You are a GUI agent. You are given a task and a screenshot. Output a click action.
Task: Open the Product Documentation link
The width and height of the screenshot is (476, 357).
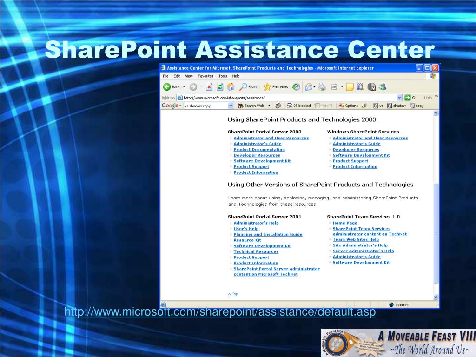point(259,150)
